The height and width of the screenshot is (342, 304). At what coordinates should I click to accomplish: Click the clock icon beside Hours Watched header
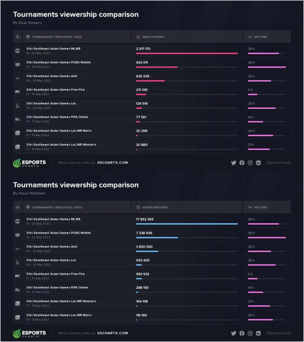(138, 207)
